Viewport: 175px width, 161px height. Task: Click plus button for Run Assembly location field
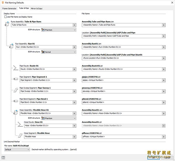coord(164,58)
